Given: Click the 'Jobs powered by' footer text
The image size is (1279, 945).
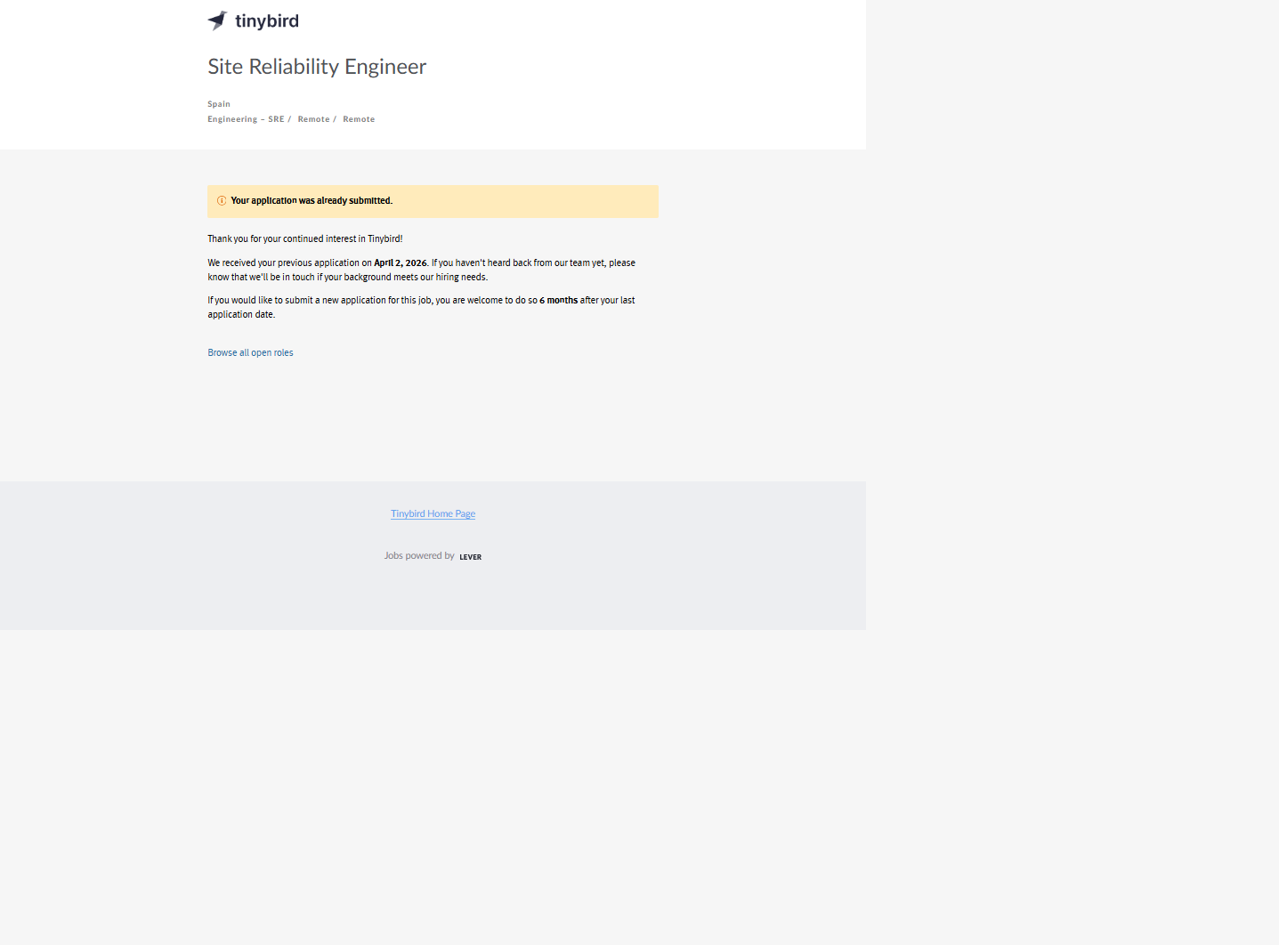Looking at the screenshot, I should [x=419, y=556].
